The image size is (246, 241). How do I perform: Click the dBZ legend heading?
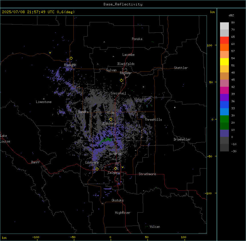(231, 15)
